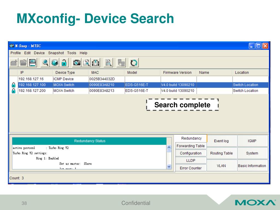
Task: Click MOXA Switch in 192.168.127.200 row
Action: (71, 91)
